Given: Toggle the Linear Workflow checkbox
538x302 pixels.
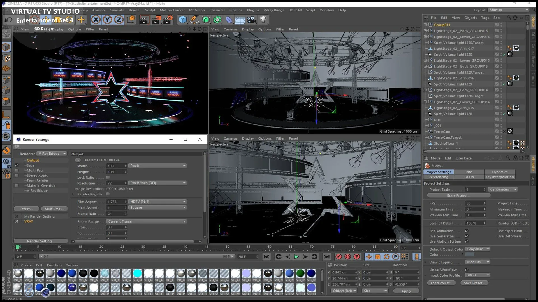Looking at the screenshot, I should [467, 270].
